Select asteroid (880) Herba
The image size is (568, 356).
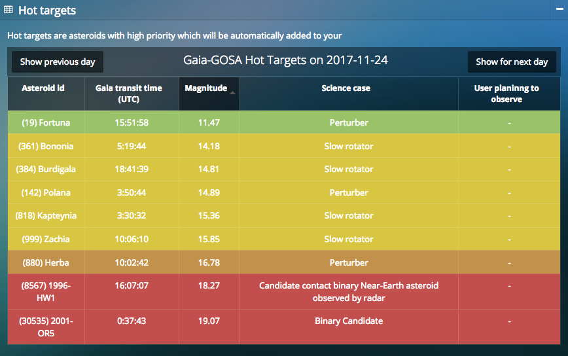pyautogui.click(x=46, y=262)
